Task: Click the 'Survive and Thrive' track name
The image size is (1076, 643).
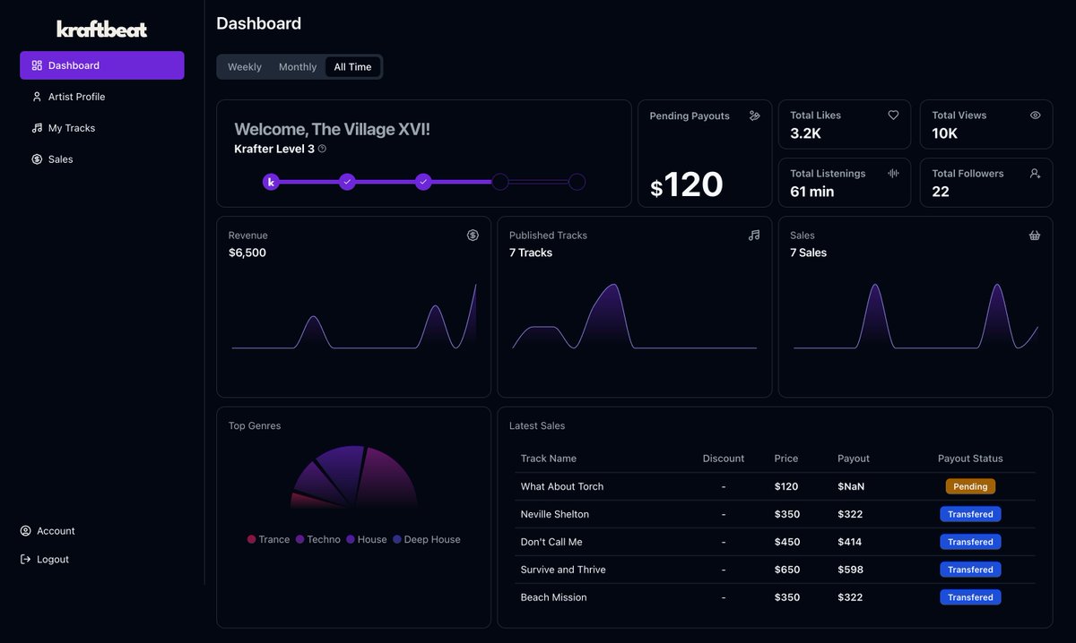Action: point(563,570)
